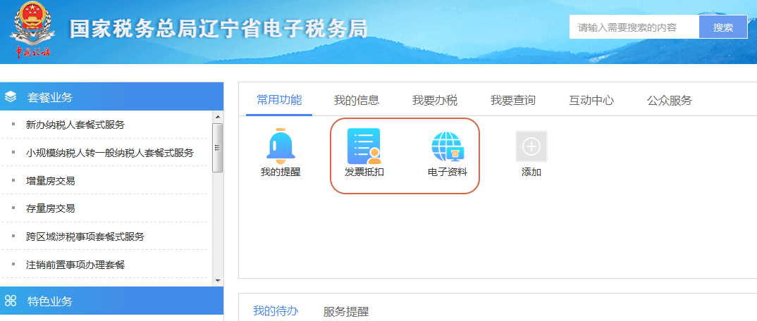Switch to the 常用功能 tab

[x=279, y=100]
